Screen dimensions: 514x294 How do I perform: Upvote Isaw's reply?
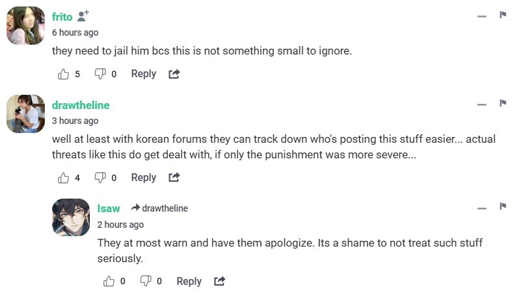click(x=109, y=282)
